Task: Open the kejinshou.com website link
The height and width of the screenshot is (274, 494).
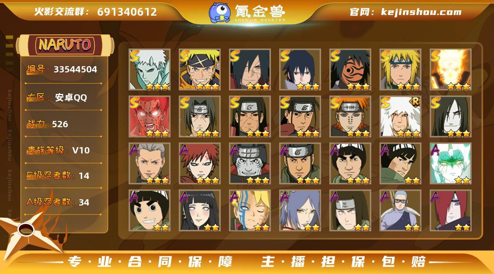Action: pos(421,12)
